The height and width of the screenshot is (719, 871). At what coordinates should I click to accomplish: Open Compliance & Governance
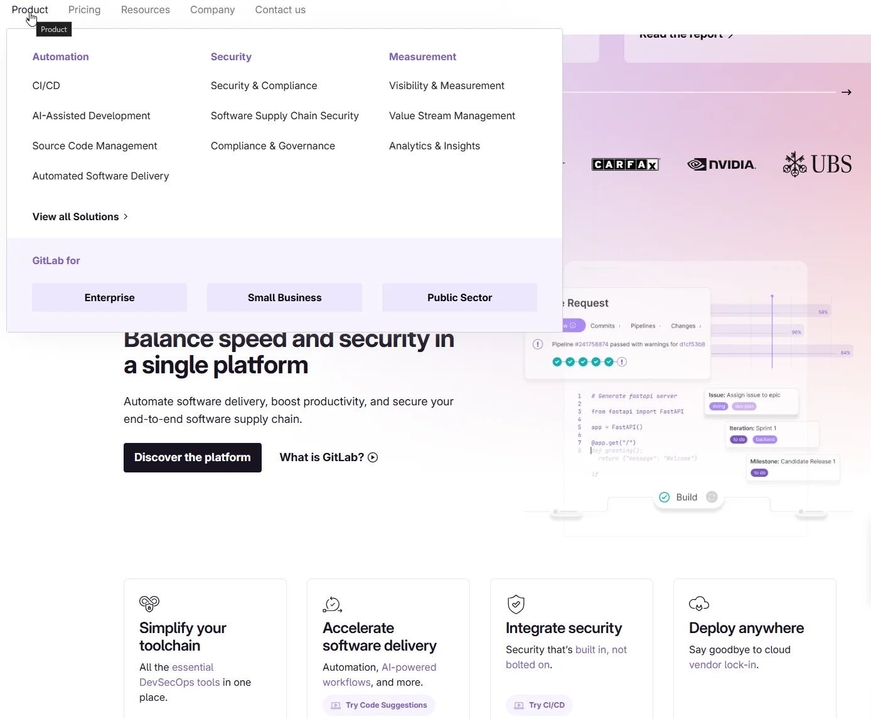(x=272, y=146)
